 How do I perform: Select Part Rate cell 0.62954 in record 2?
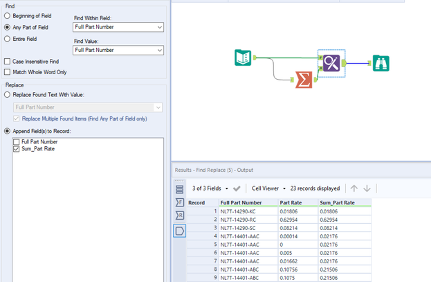[x=298, y=220]
